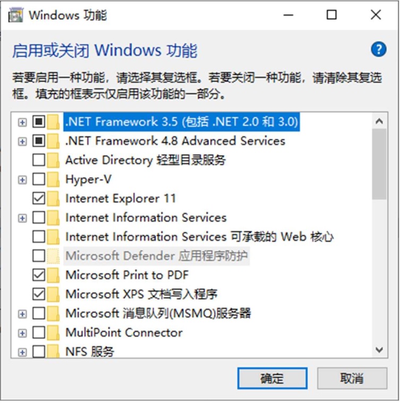This screenshot has width=401, height=403.
Task: Click the scrollbar down arrow in feature list
Action: click(379, 349)
